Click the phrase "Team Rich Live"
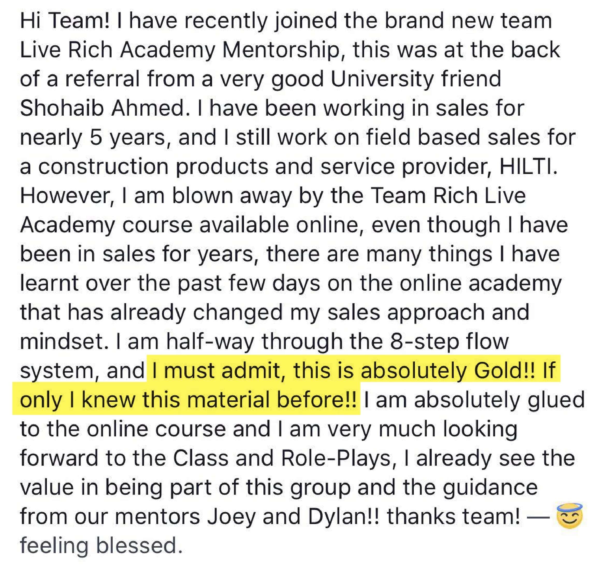 pos(448,196)
